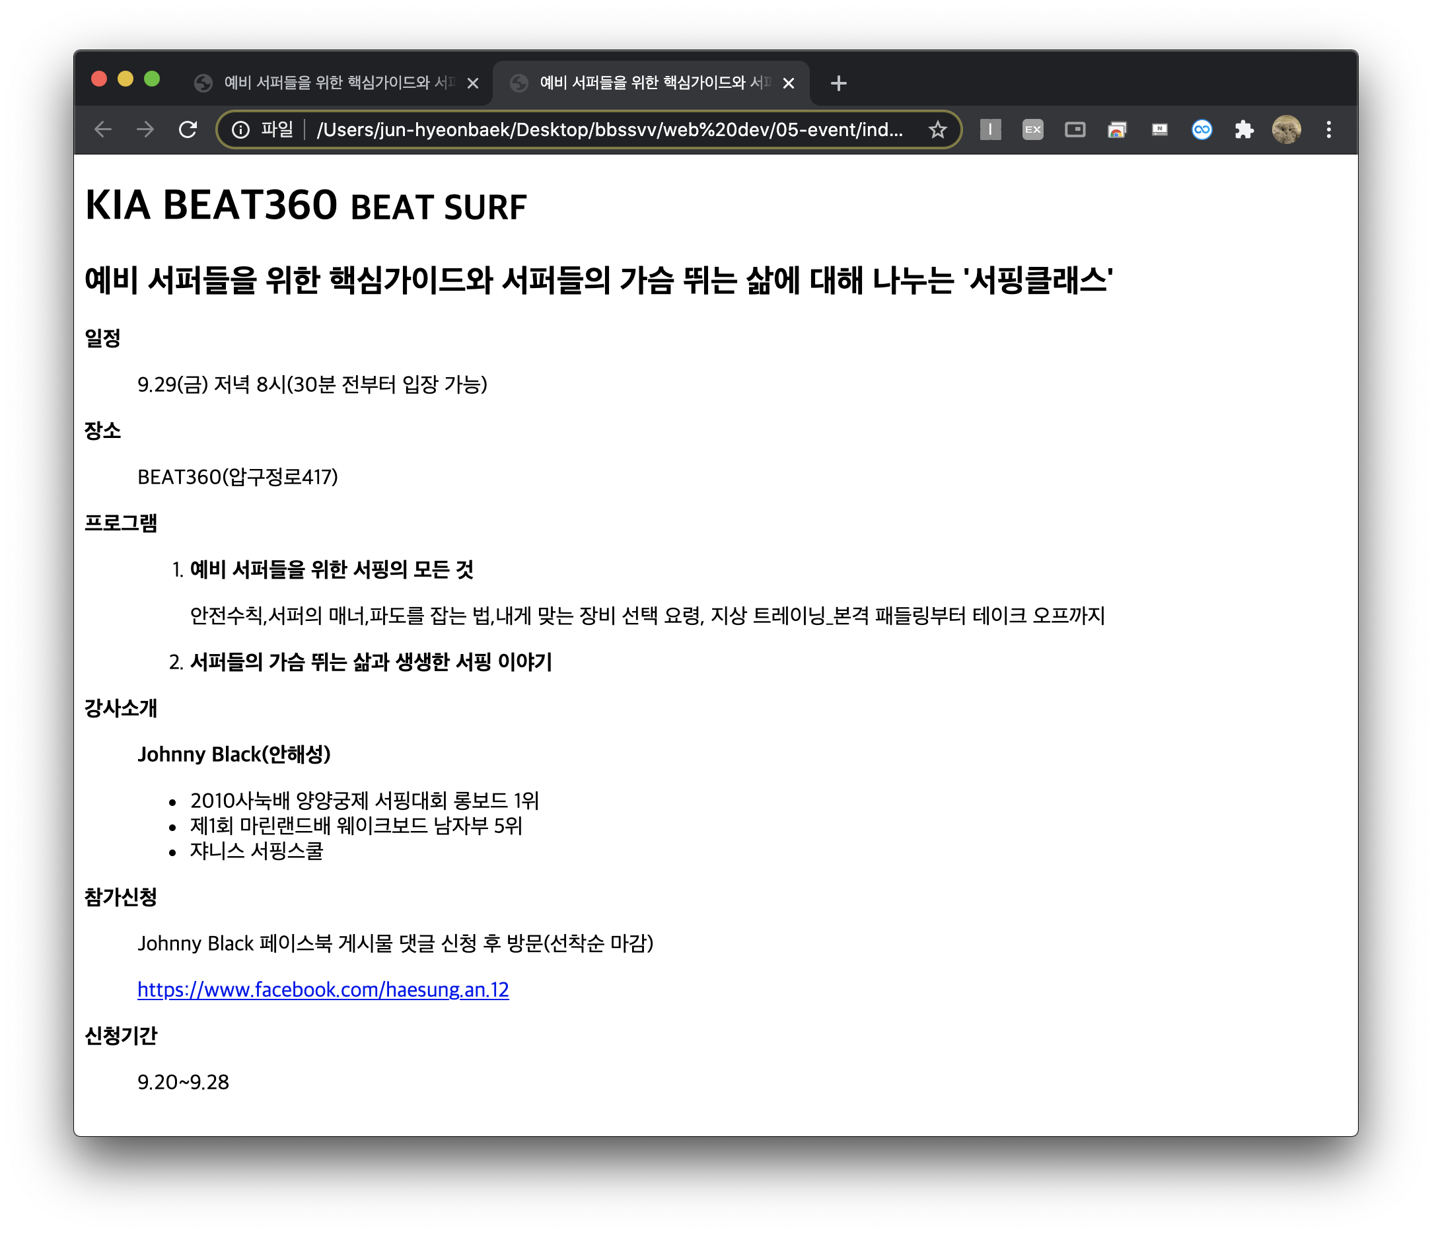Click the picture-in-picture extension icon
The width and height of the screenshot is (1432, 1234).
click(1075, 129)
